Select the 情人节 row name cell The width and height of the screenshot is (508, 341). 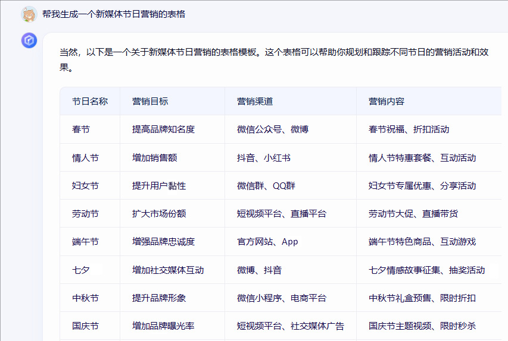85,158
